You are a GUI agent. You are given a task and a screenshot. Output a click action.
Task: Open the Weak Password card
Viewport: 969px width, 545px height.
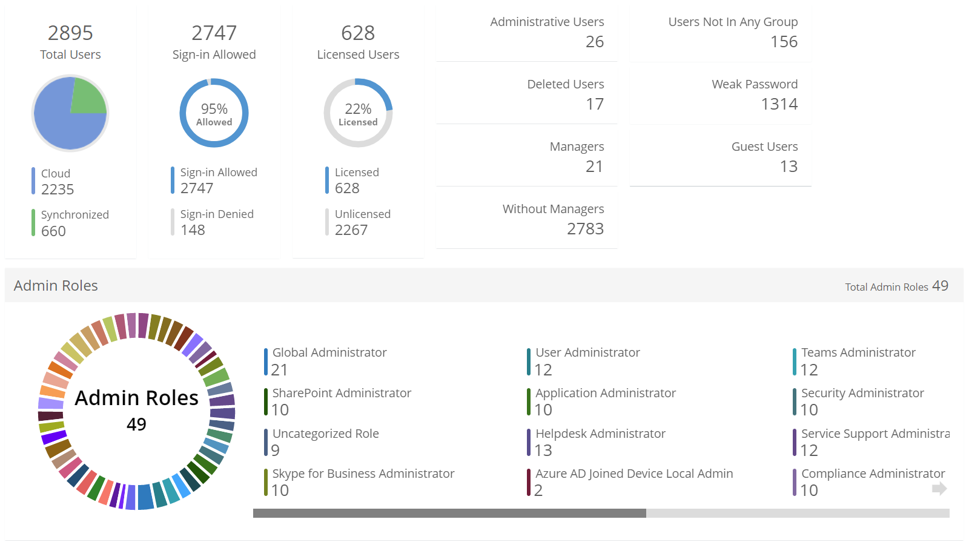720,95
